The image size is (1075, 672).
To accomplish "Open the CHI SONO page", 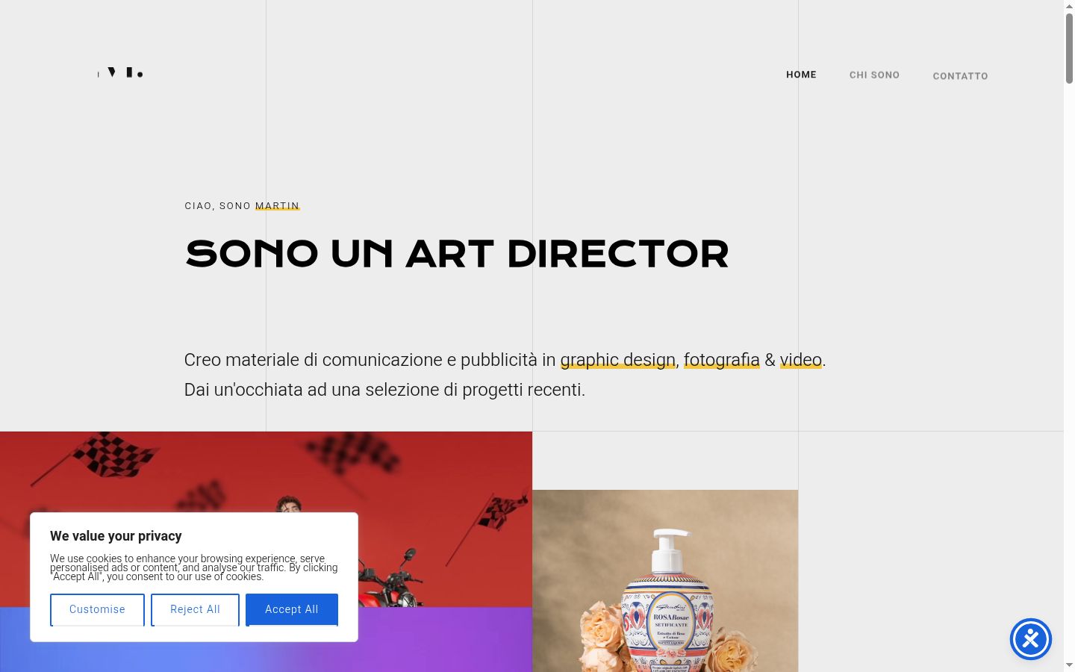I will click(x=874, y=75).
